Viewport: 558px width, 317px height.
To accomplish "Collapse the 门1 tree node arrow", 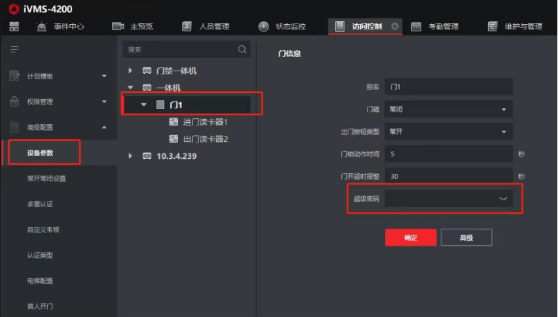I will click(x=144, y=105).
